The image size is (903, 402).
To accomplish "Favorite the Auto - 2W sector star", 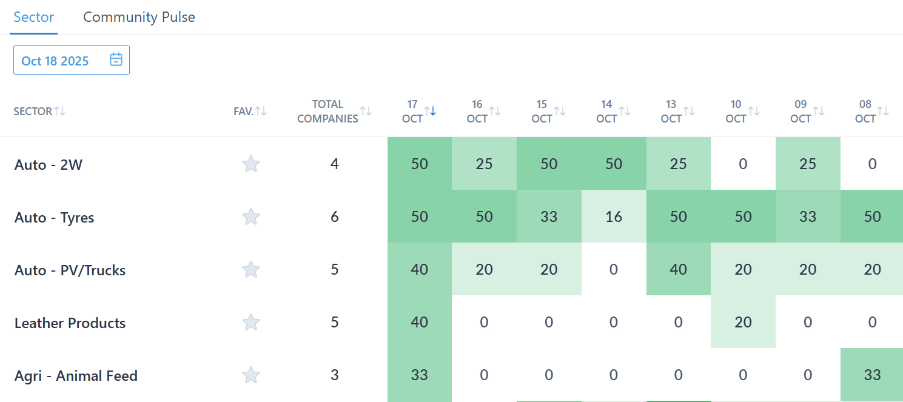I will click(251, 164).
